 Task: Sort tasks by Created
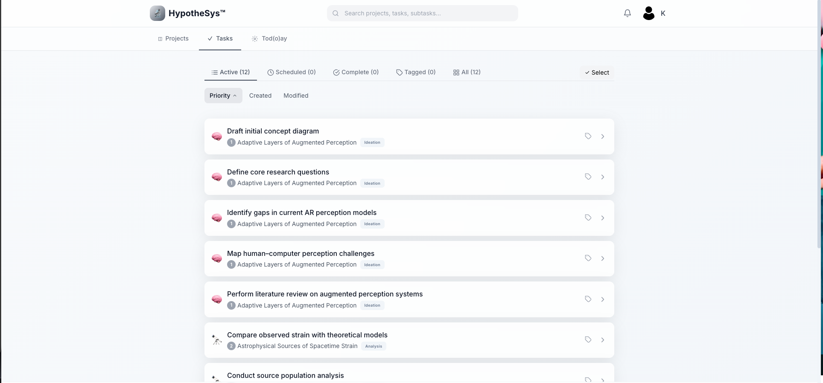260,96
